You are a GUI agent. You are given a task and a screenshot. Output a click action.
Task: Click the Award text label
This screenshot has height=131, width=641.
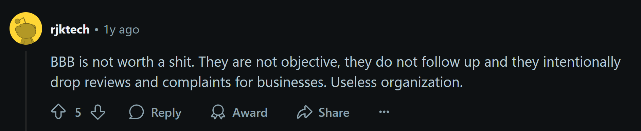pyautogui.click(x=250, y=112)
